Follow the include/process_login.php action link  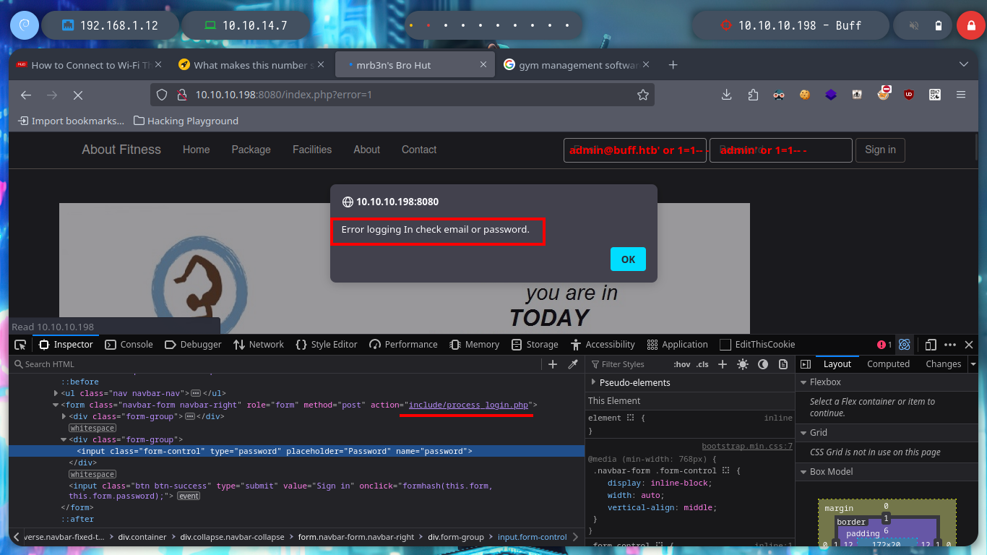pos(468,405)
